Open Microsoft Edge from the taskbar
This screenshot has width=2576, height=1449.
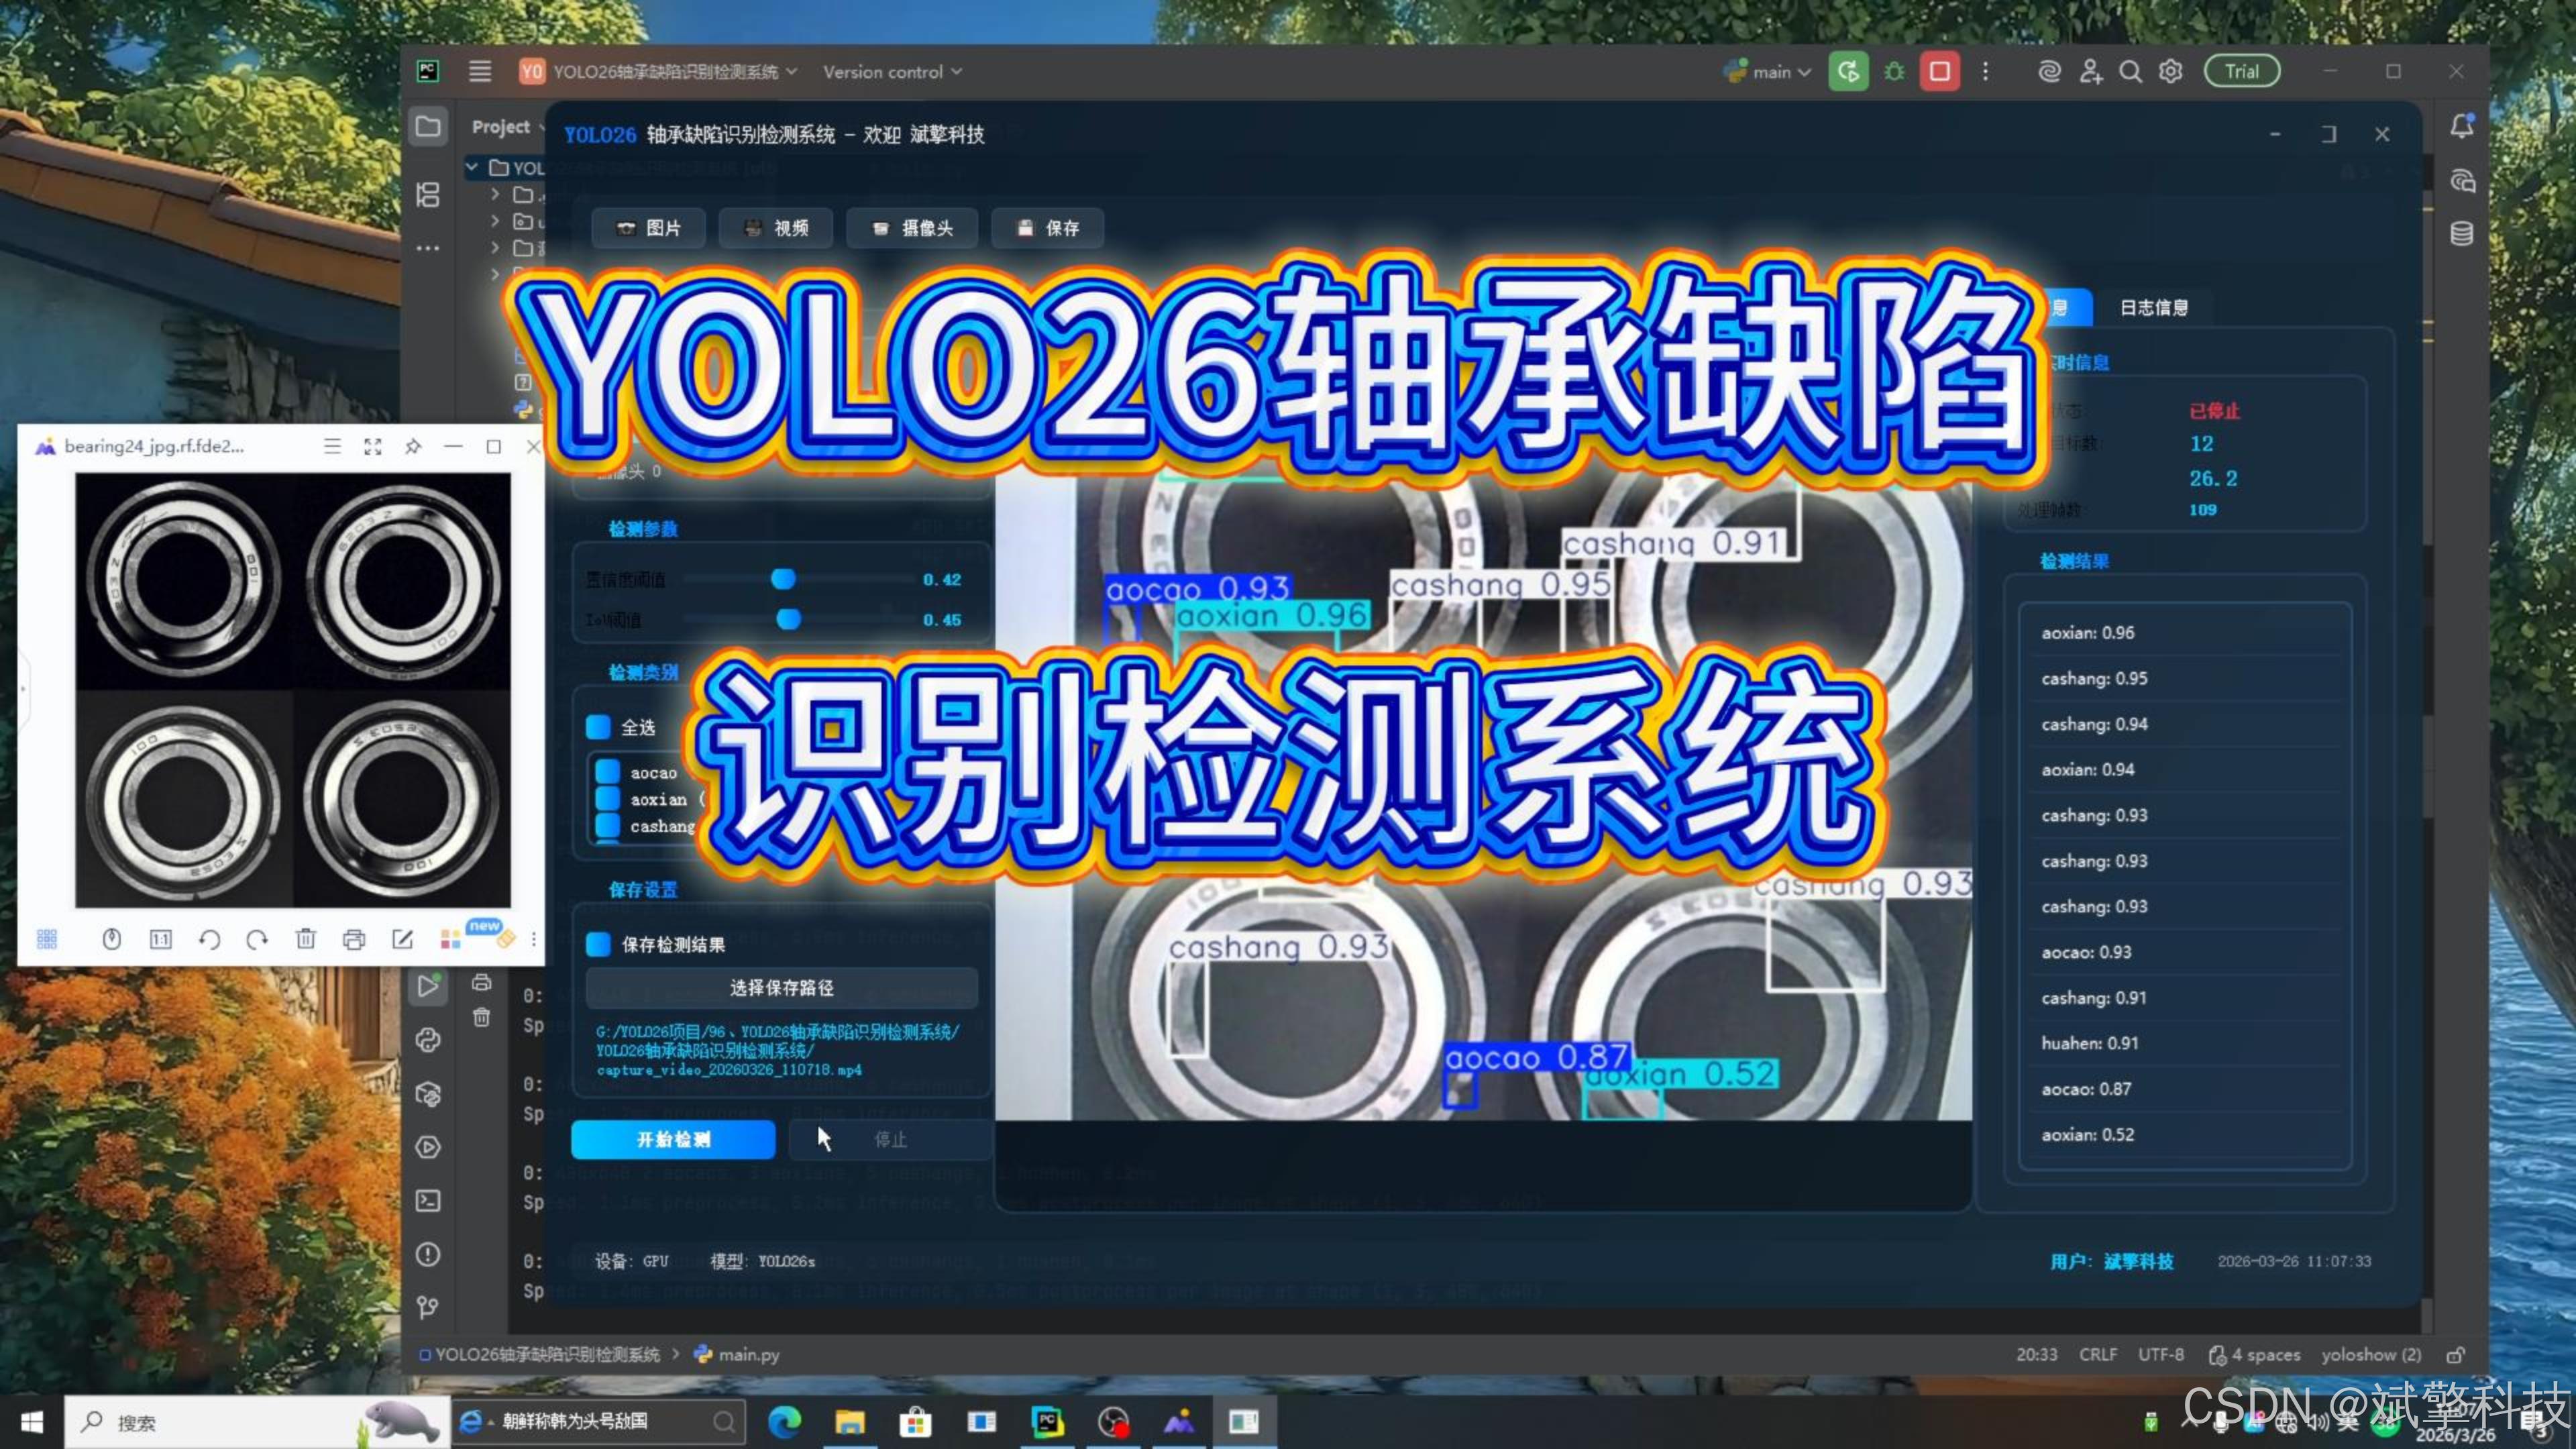pyautogui.click(x=784, y=1421)
